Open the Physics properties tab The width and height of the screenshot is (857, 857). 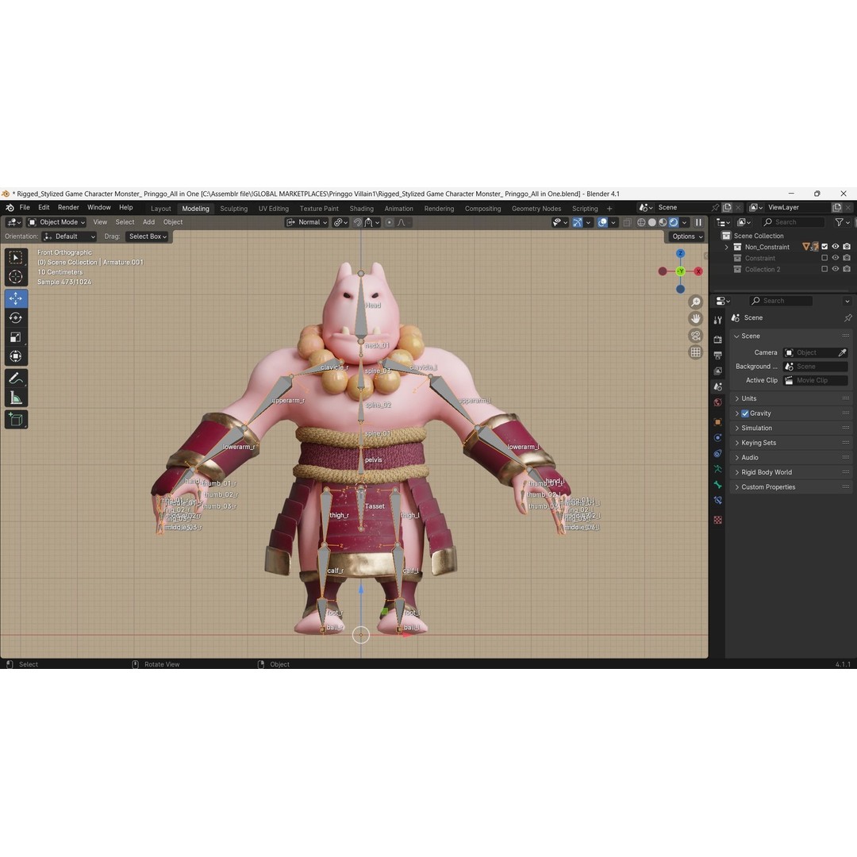click(717, 438)
